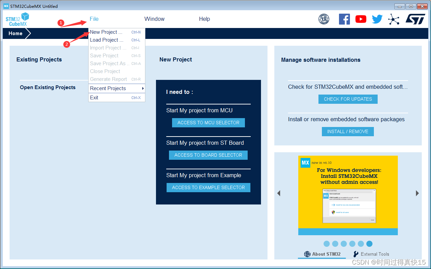Click the installer screenshot inside banner
The height and width of the screenshot is (269, 431).
tap(349, 206)
